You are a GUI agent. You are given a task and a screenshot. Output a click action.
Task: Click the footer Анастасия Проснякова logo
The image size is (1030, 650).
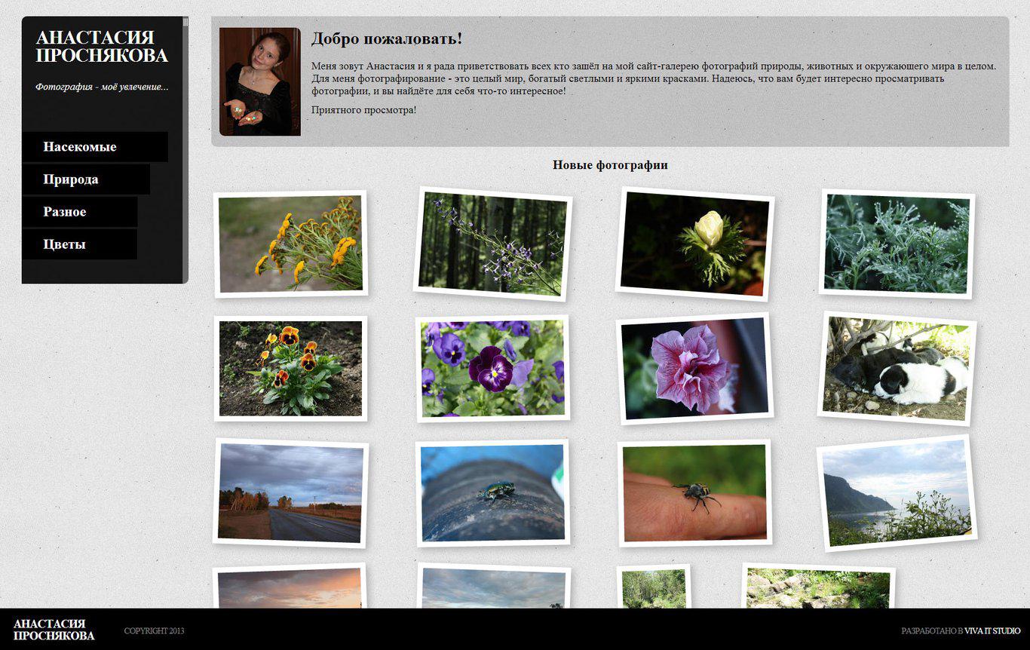(x=54, y=630)
